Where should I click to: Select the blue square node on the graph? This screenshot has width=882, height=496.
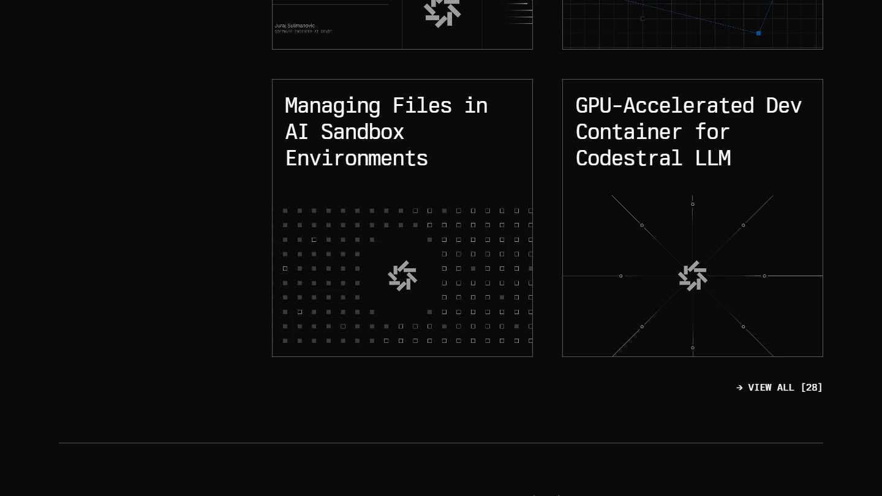758,33
